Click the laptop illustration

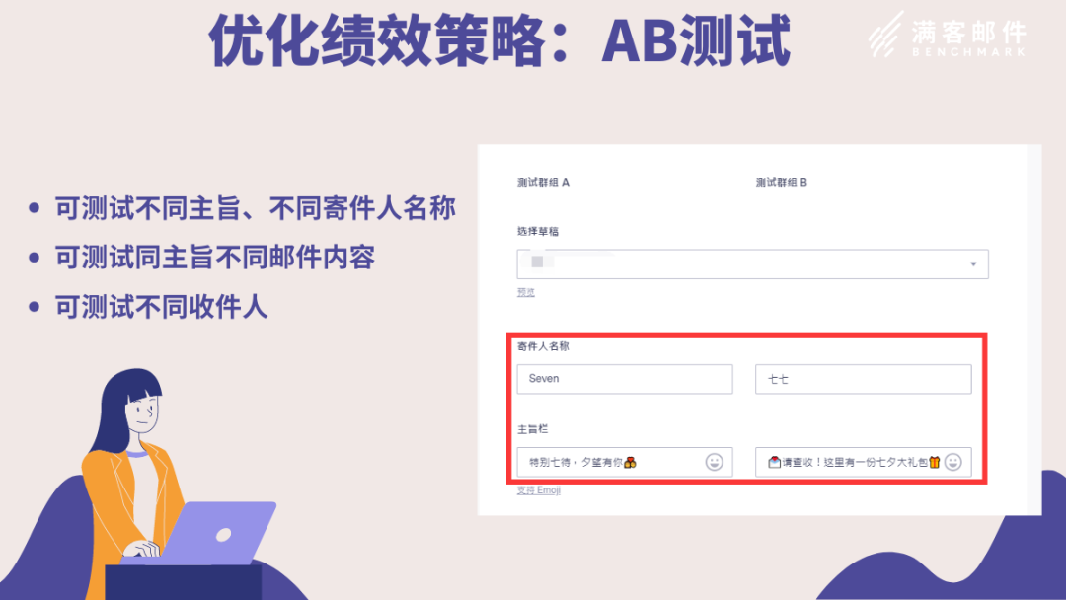pyautogui.click(x=216, y=533)
